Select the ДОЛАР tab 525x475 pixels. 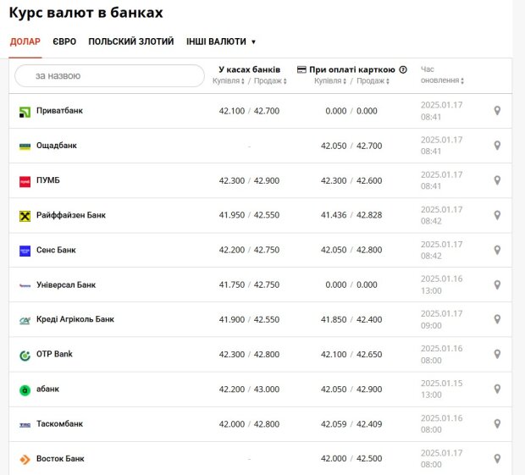(25, 41)
